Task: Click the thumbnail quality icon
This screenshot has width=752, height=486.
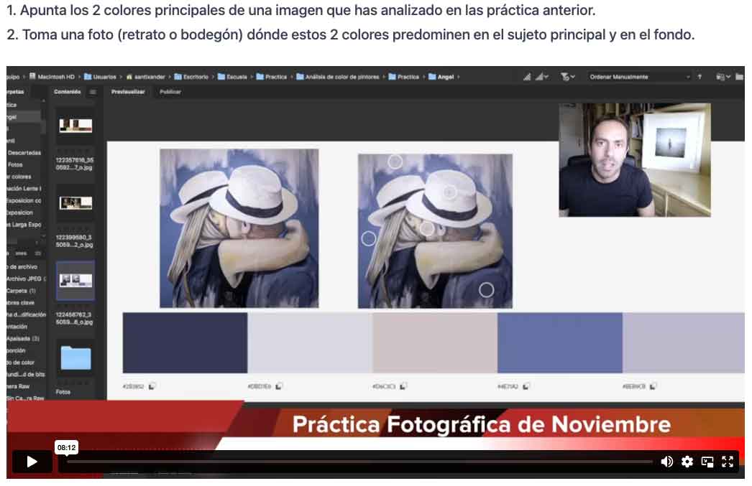Action: [527, 77]
